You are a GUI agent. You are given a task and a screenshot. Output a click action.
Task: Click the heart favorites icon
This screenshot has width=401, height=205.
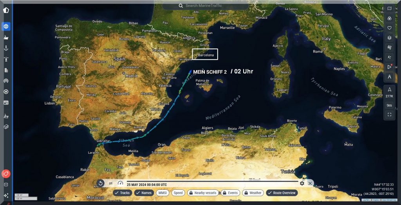[x=389, y=28]
